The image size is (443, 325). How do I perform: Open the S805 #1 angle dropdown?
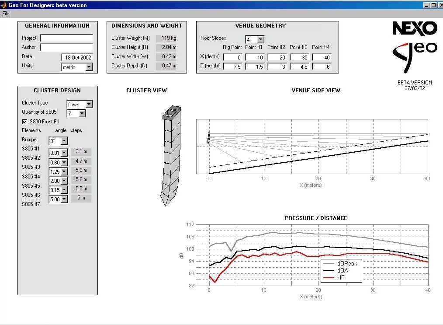pyautogui.click(x=64, y=153)
